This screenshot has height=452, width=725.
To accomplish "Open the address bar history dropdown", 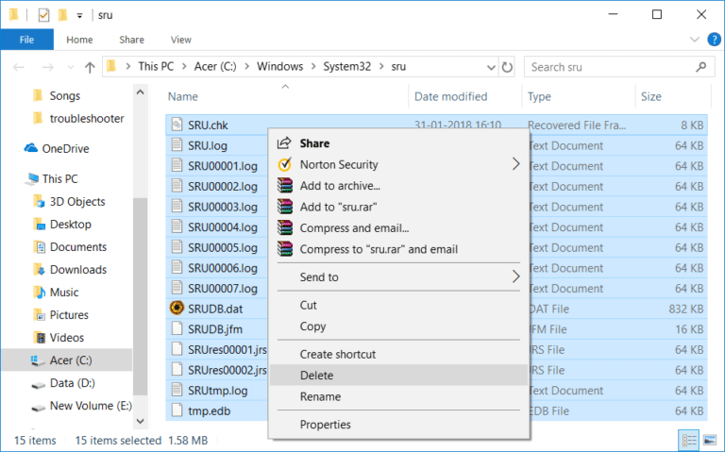I will pos(488,67).
